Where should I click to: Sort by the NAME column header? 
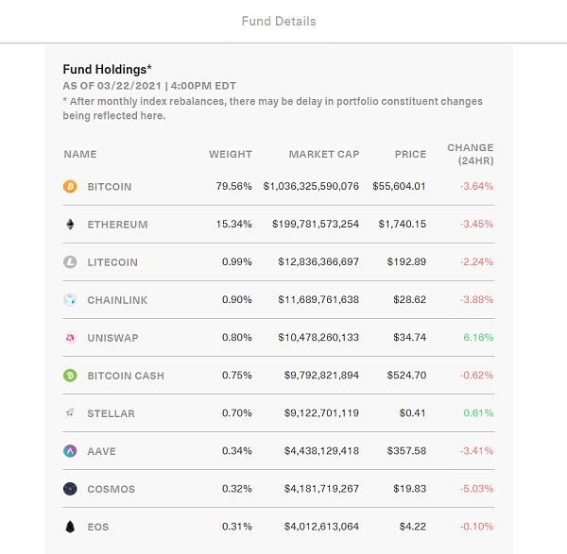80,154
